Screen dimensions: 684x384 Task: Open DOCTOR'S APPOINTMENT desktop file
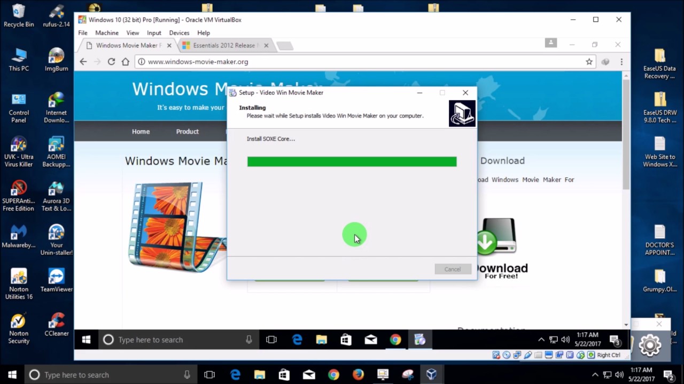coord(659,241)
